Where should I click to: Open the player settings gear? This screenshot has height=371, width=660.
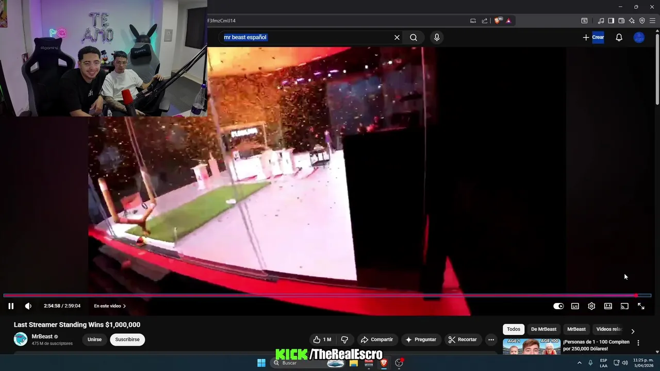tap(591, 306)
